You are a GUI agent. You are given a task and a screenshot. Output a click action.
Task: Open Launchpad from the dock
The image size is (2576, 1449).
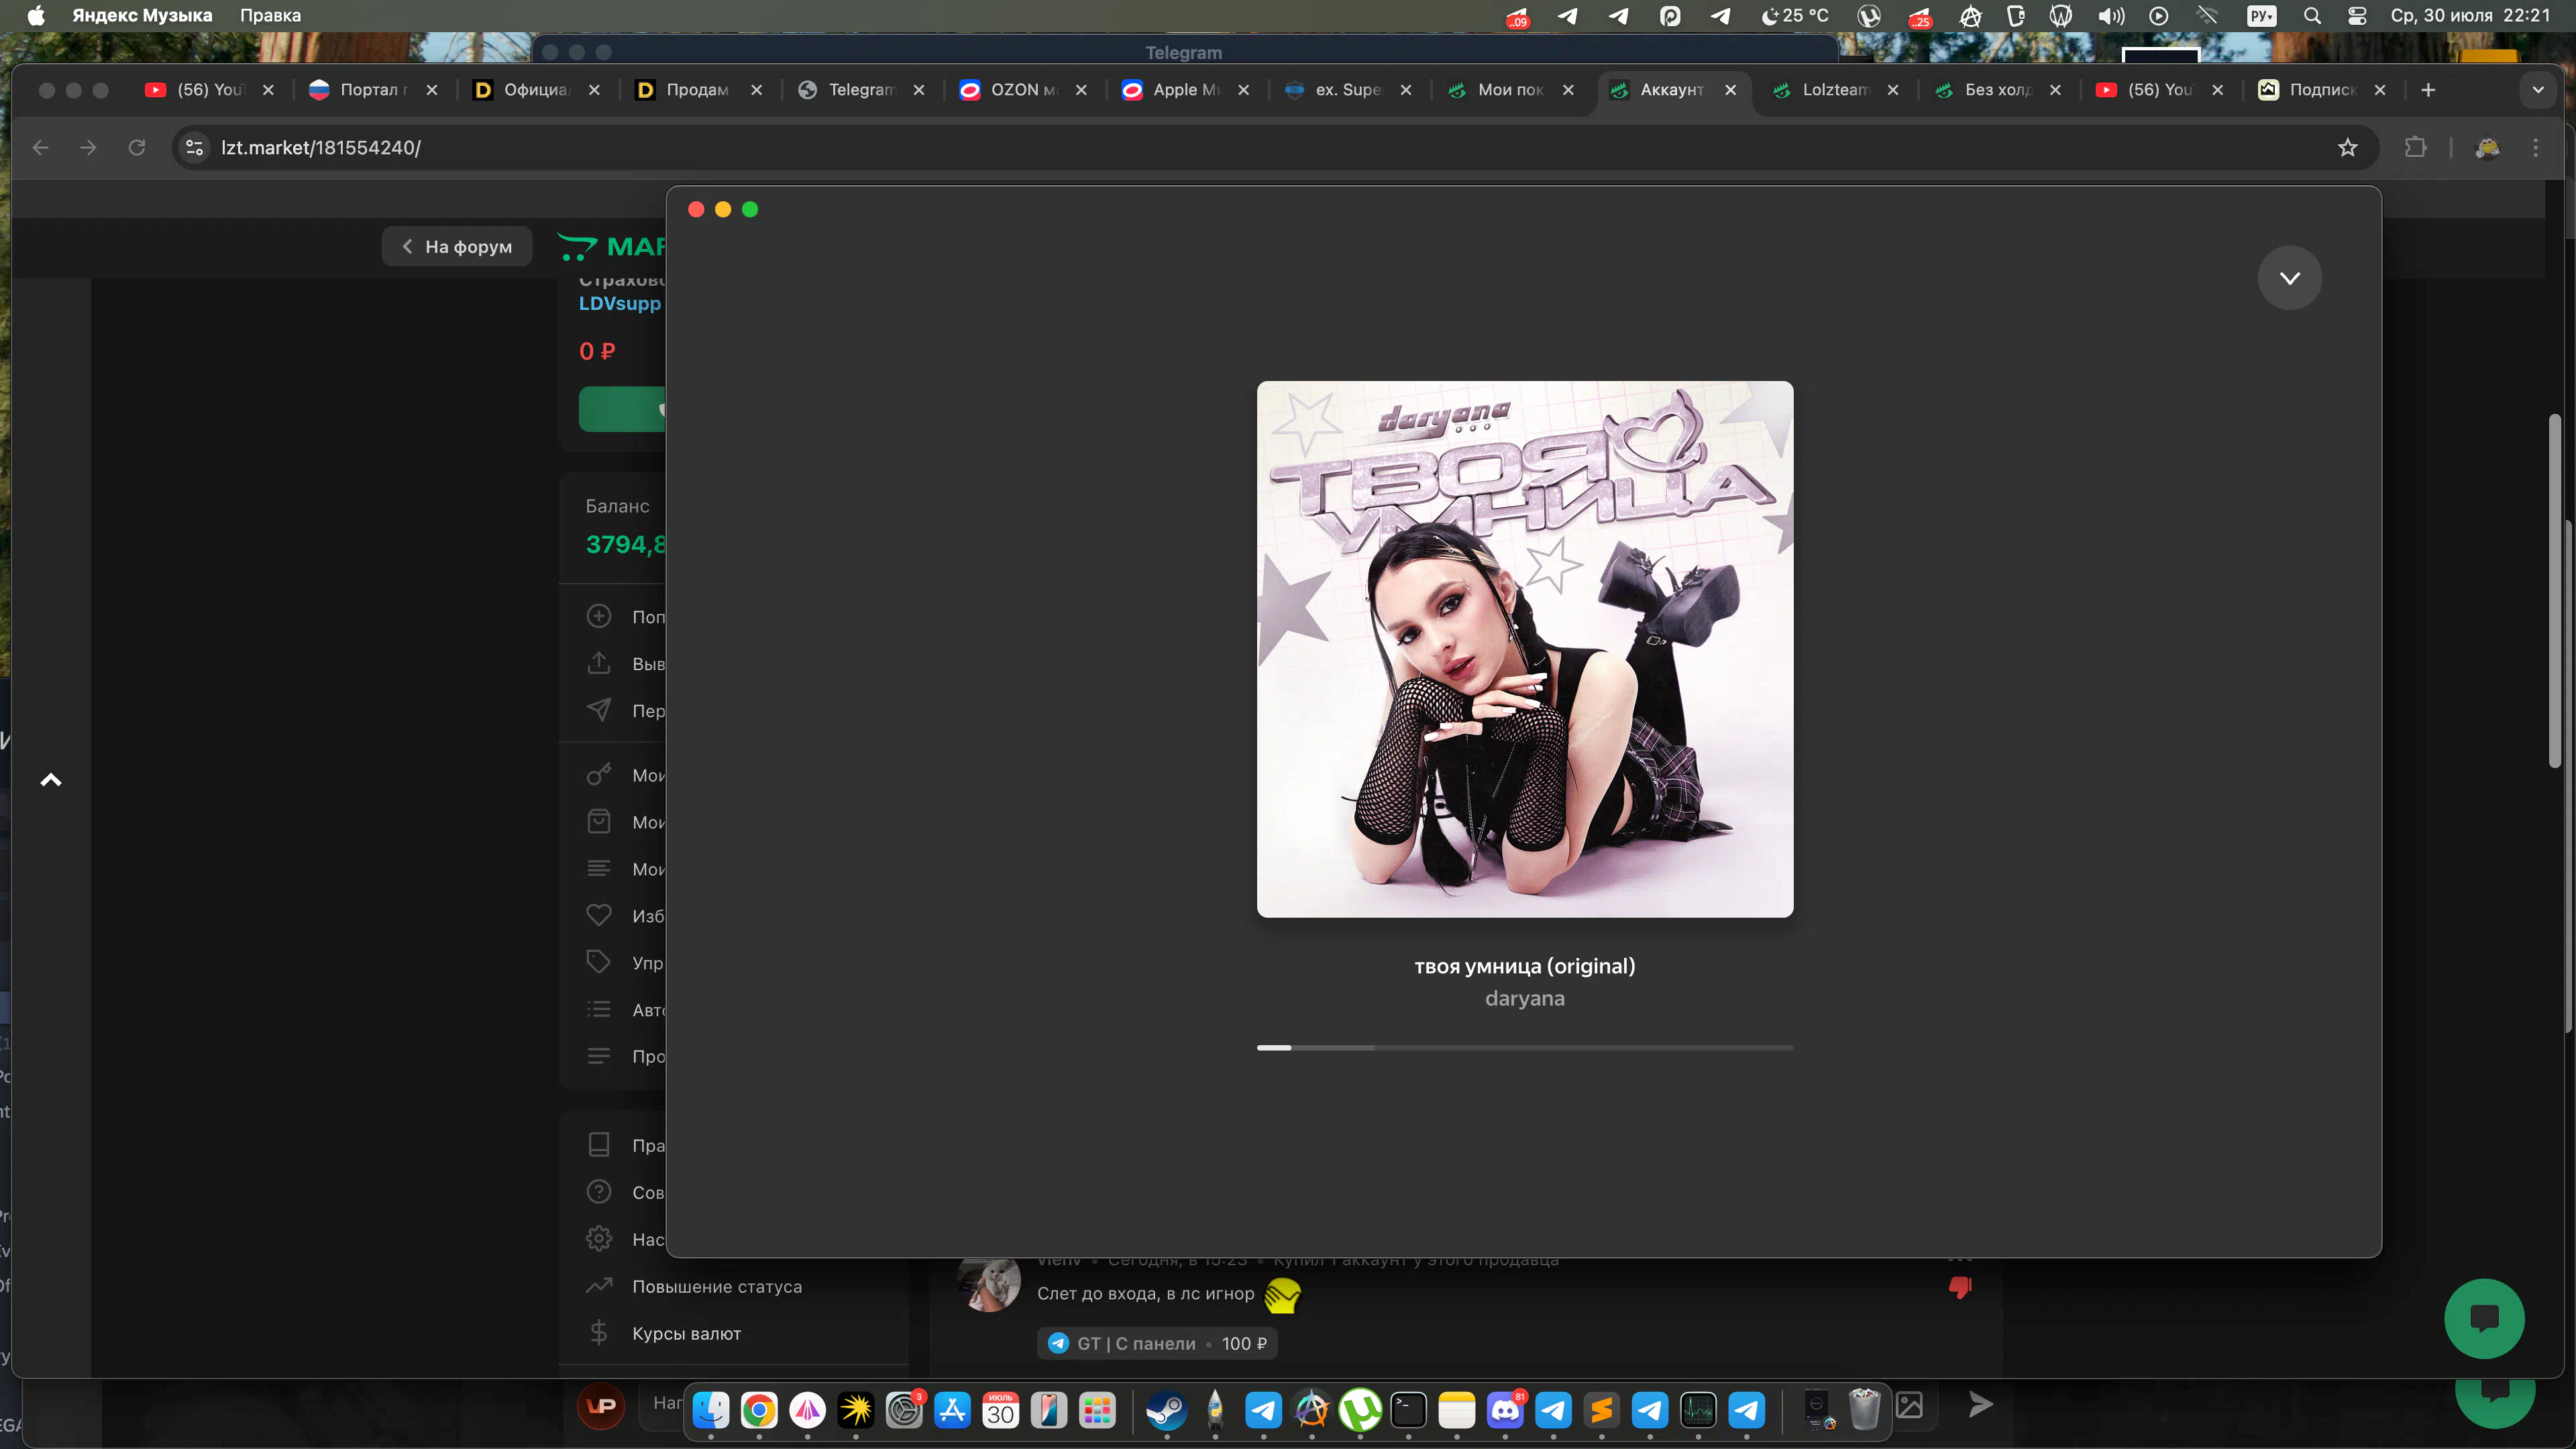tap(1097, 1410)
